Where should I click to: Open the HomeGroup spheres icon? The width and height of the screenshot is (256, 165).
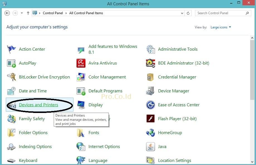150,133
